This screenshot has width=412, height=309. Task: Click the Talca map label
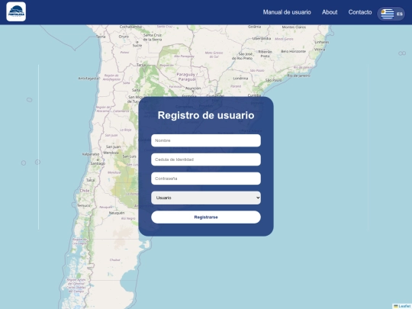tap(90, 180)
